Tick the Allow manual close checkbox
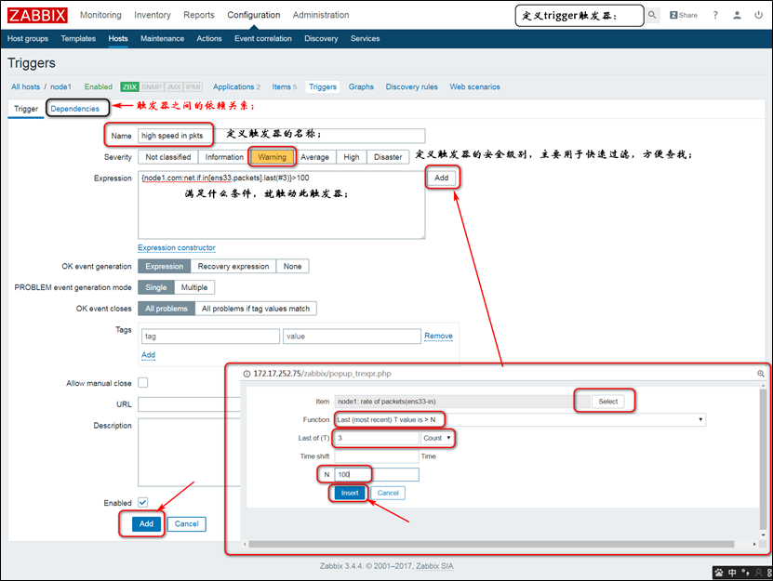 143,383
